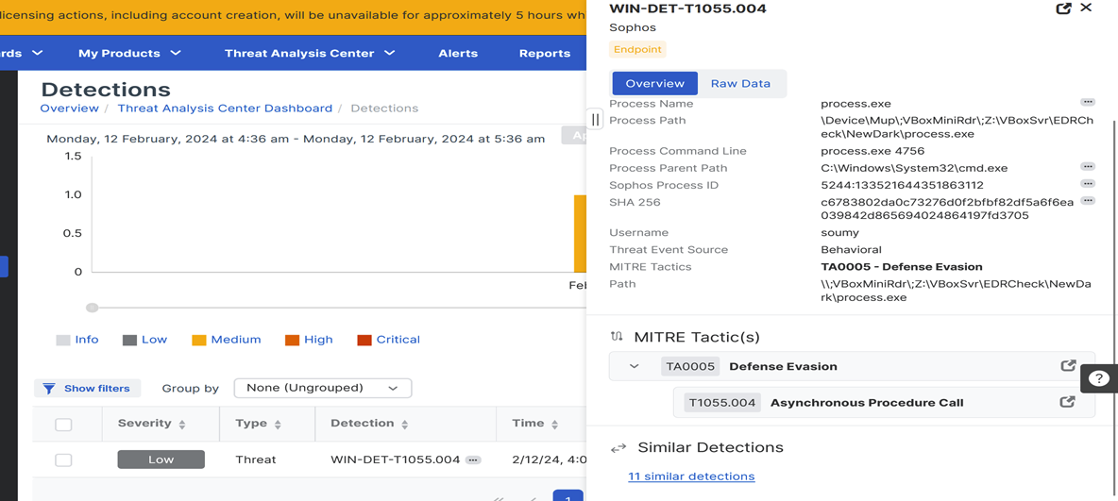Open ellipsis menu next to Sophos Process ID
The image size is (1118, 501).
coord(1088,184)
